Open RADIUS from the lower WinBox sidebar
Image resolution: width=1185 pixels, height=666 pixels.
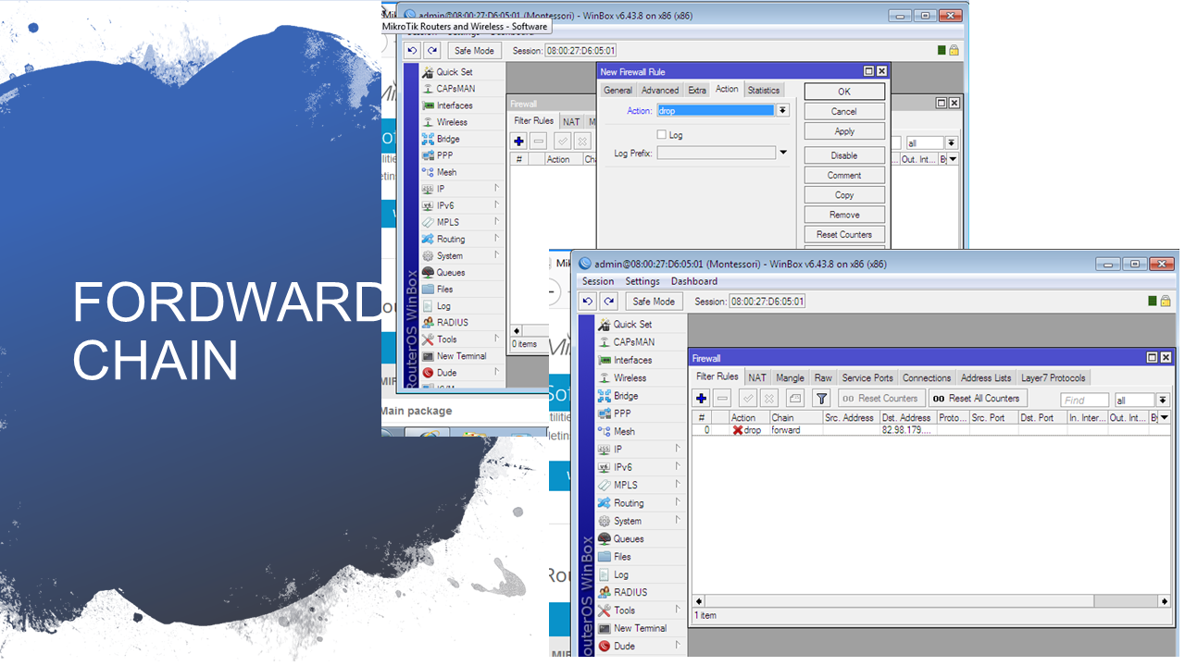click(x=630, y=592)
